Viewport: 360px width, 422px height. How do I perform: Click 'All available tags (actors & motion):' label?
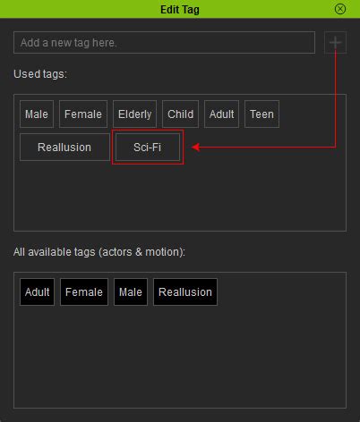point(99,252)
